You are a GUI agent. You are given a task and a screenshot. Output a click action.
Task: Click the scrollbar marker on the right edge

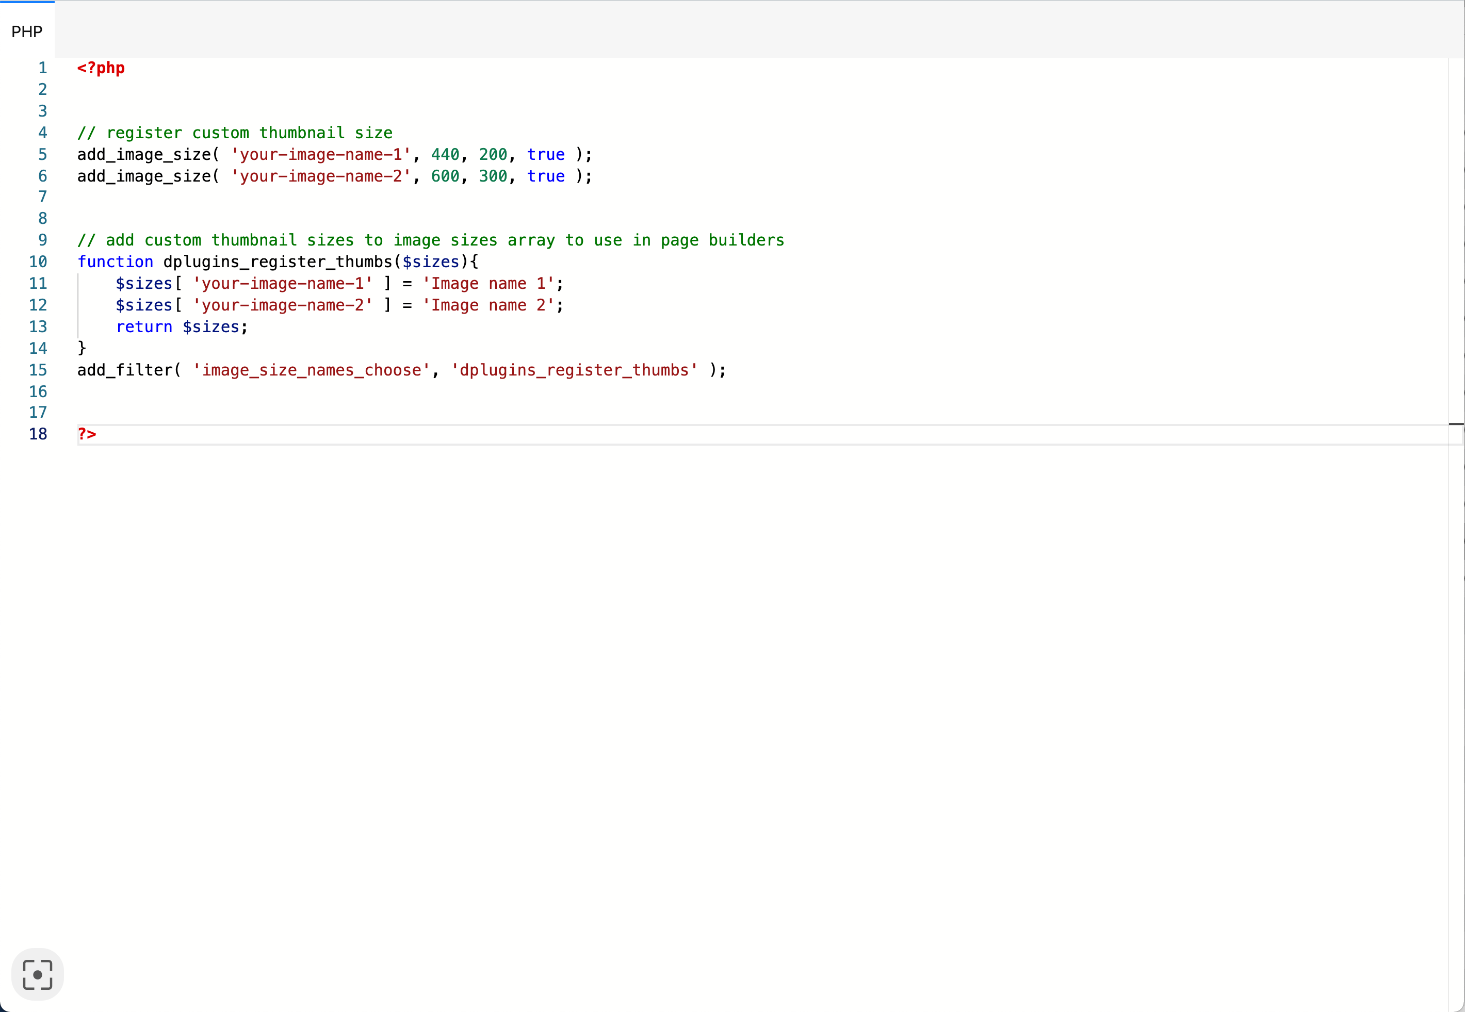1456,423
